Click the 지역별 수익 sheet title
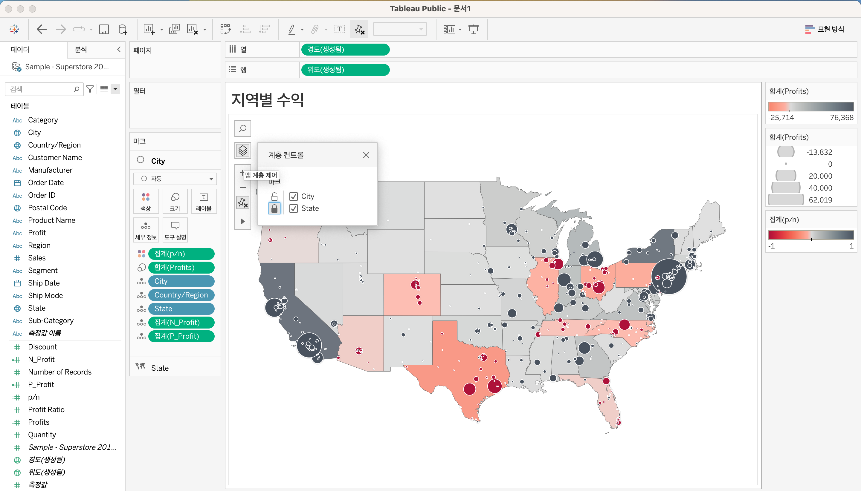This screenshot has width=861, height=491. (267, 100)
